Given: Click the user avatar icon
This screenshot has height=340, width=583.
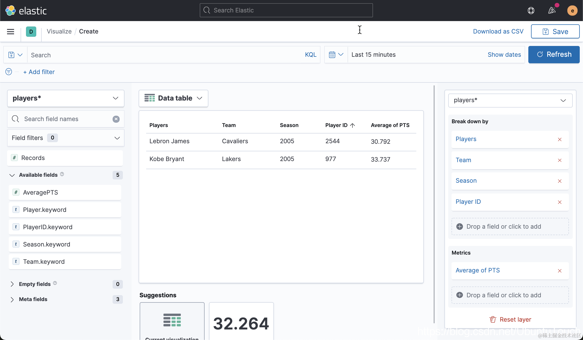Looking at the screenshot, I should point(572,11).
